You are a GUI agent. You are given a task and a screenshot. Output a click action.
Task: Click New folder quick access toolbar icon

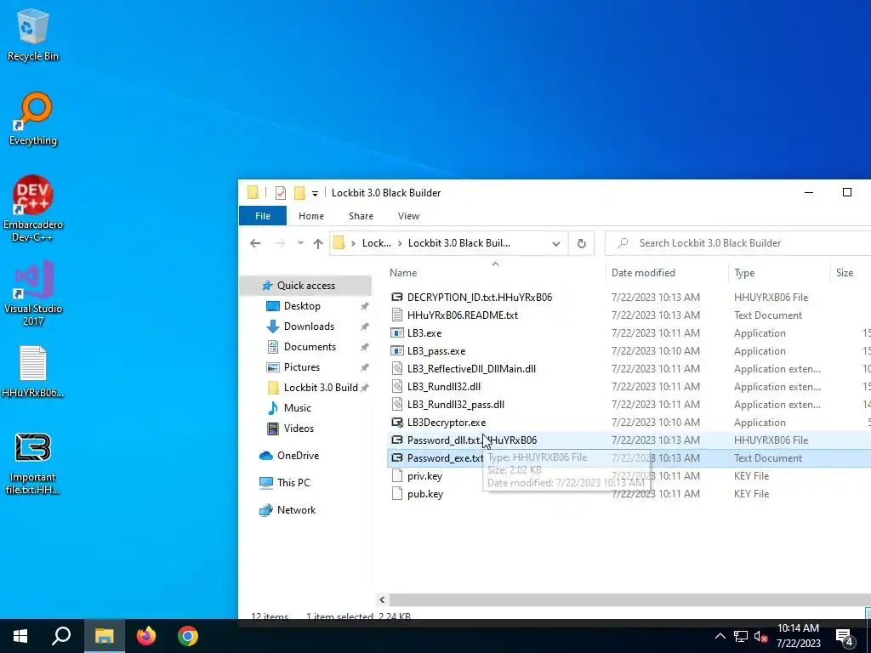[x=299, y=193]
